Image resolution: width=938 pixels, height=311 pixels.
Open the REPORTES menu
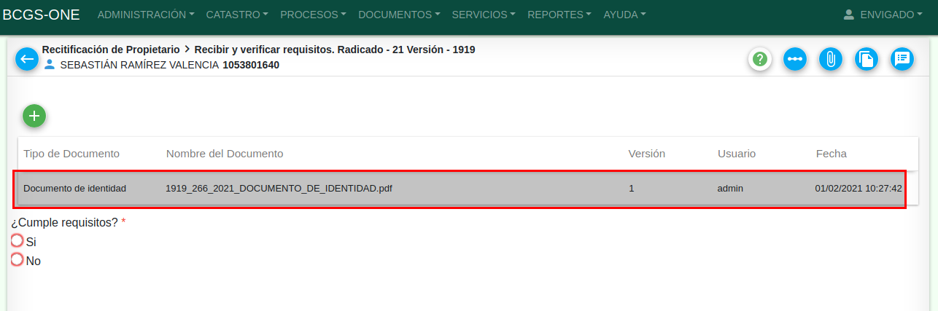[559, 15]
